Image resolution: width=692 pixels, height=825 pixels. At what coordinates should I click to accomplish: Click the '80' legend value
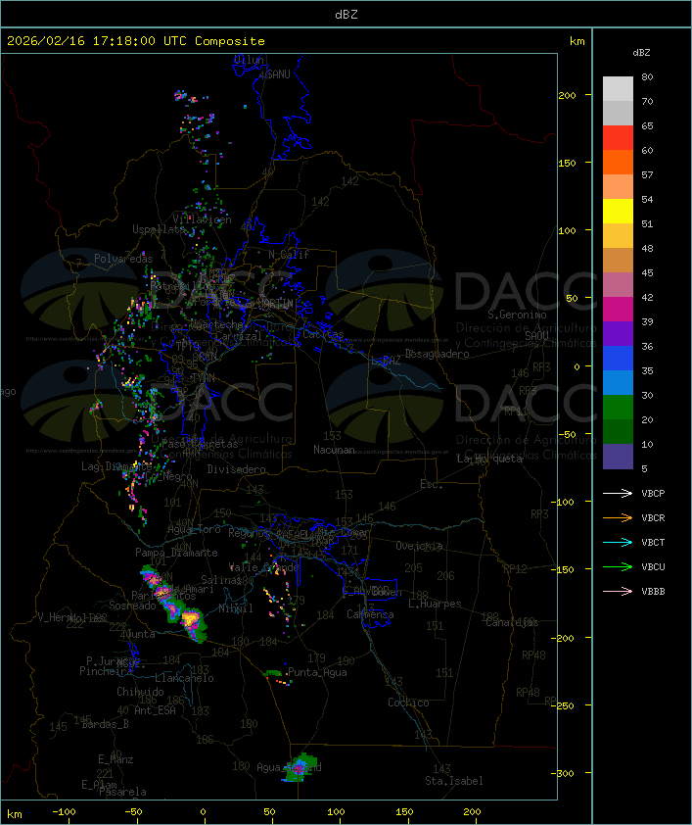647,76
